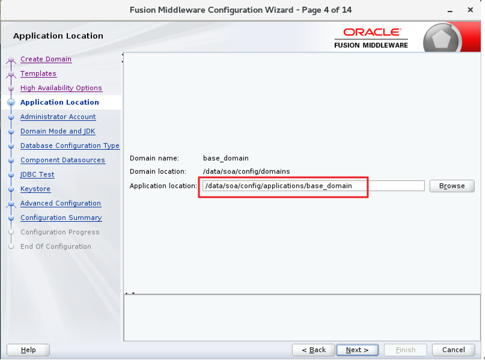Click the Domain Mode and JDK step bullet
The height and width of the screenshot is (362, 485).
11,132
